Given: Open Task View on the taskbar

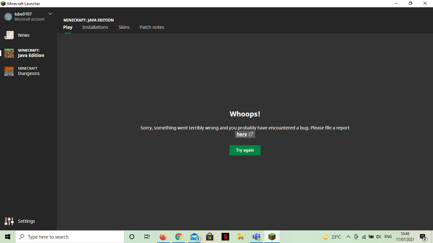Looking at the screenshot, I should [147, 237].
